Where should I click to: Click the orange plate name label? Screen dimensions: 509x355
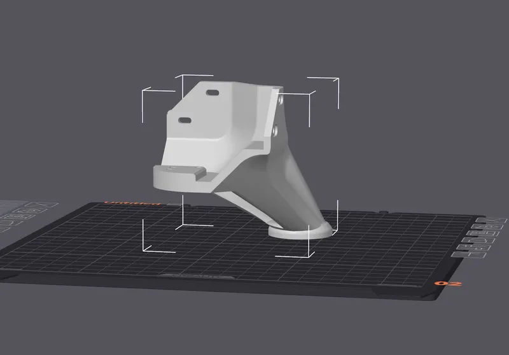click(133, 204)
